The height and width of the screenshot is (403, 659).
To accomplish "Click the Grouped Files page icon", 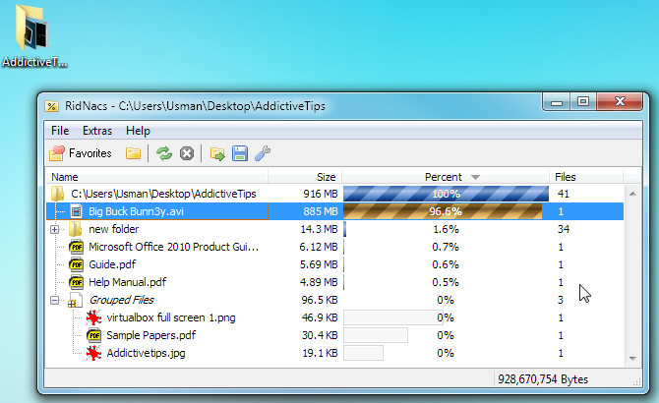I will [x=75, y=300].
